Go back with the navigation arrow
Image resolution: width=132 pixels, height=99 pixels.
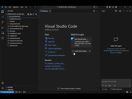click(36, 7)
